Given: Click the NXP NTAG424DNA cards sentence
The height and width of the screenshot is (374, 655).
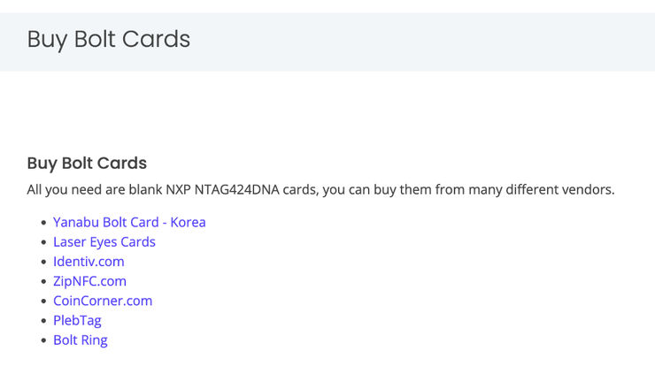Looking at the screenshot, I should [x=320, y=189].
